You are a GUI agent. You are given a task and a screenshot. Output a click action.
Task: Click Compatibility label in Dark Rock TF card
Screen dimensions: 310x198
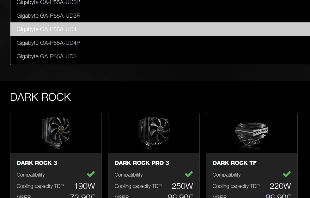227,175
